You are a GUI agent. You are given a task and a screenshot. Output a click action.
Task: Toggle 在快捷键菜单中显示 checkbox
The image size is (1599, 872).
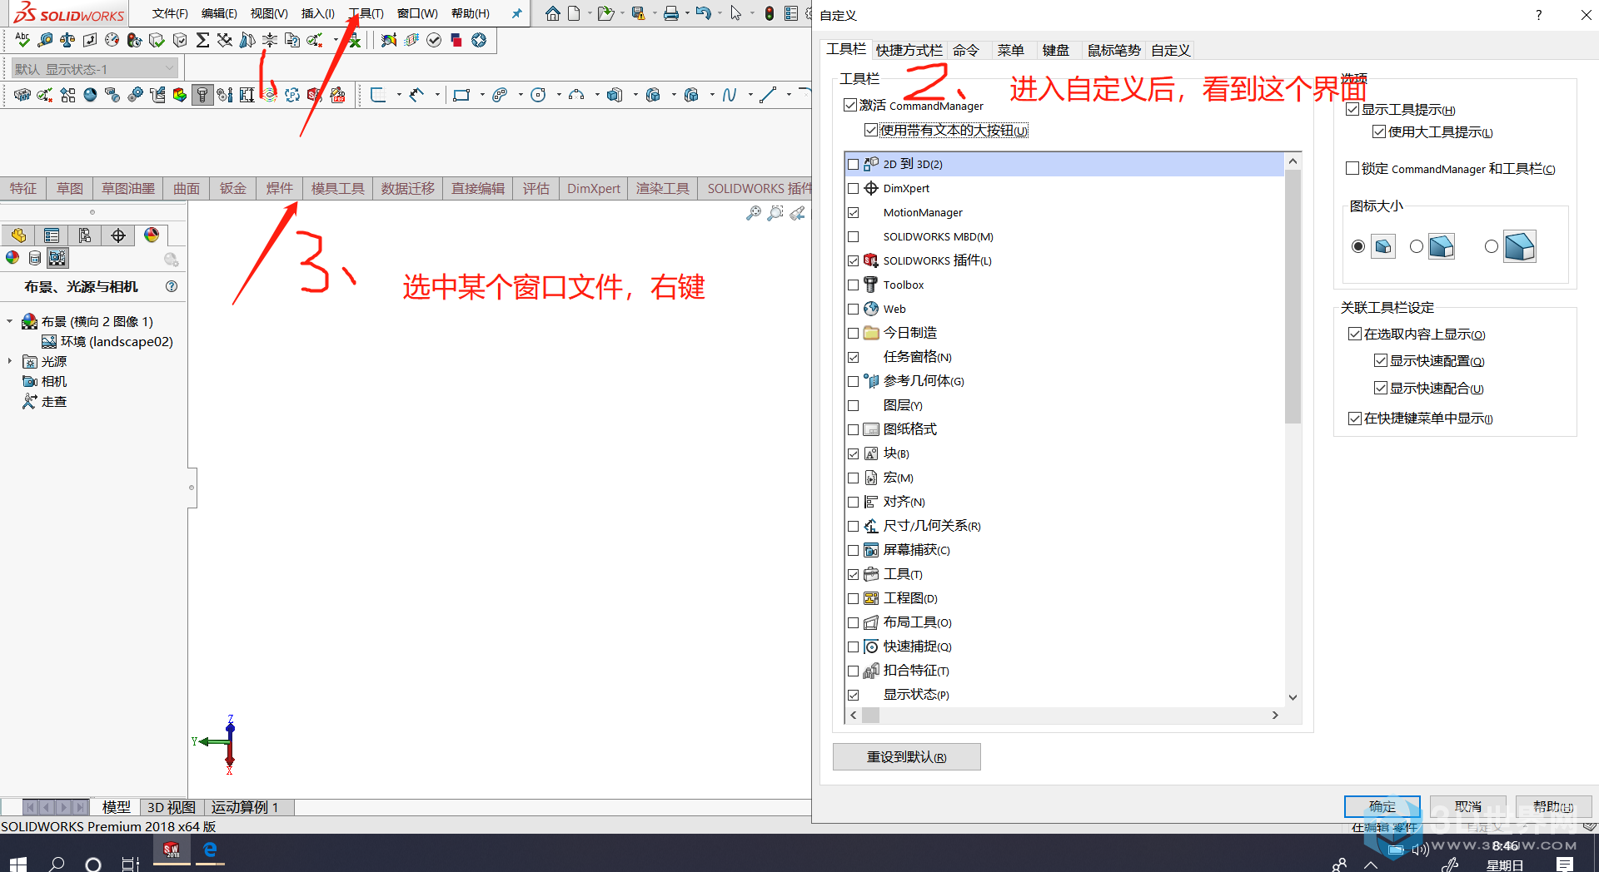click(x=1355, y=418)
